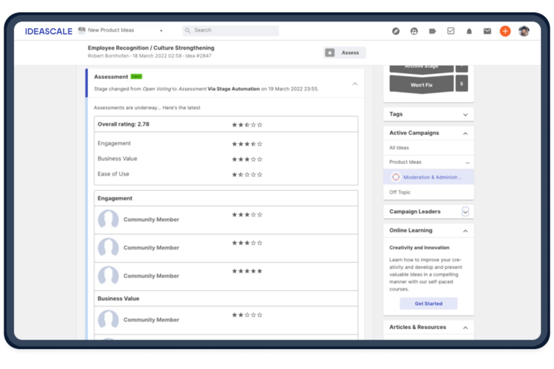Viewport: 554px width, 369px height.
Task: Click the Creativity and Innovation heading
Action: pos(419,247)
